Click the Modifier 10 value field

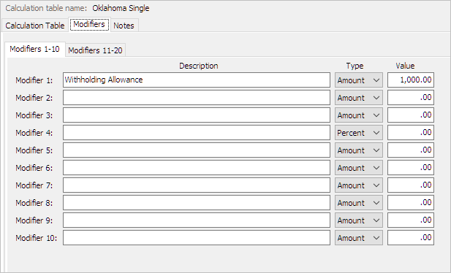[x=411, y=238]
